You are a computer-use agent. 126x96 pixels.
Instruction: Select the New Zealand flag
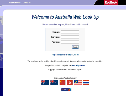tap(54, 82)
